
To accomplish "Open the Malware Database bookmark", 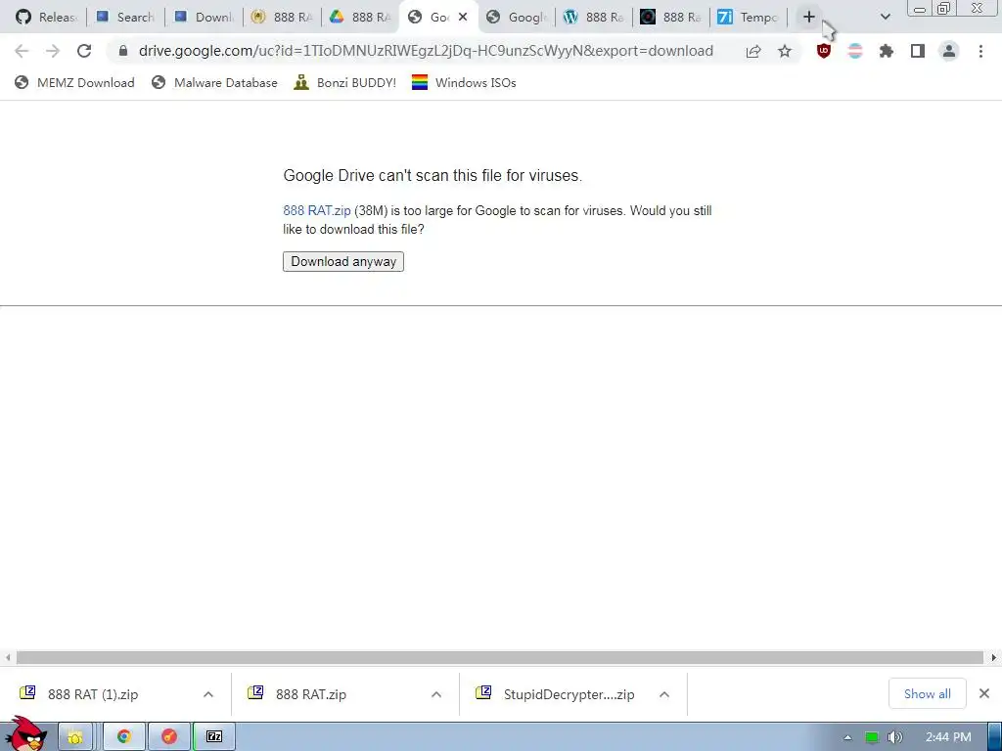I will coord(214,82).
